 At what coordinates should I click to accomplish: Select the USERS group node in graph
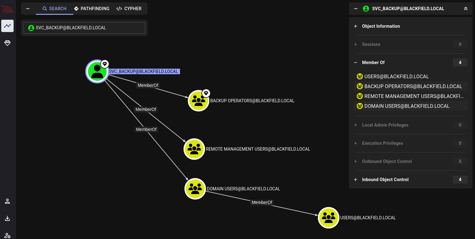[329, 218]
